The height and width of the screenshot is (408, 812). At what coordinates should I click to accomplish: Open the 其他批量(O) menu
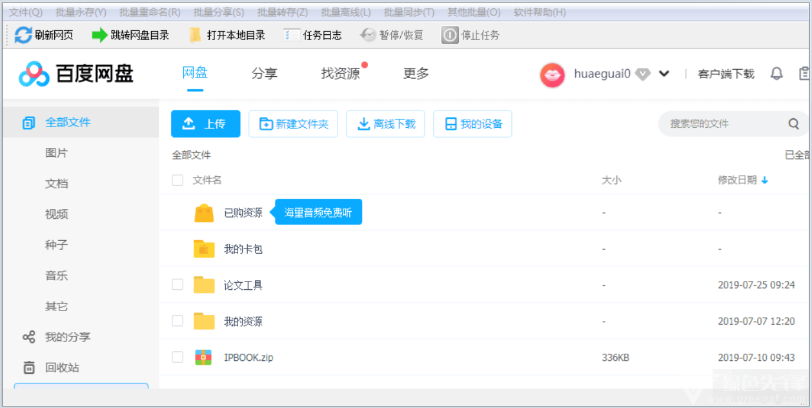tap(474, 12)
